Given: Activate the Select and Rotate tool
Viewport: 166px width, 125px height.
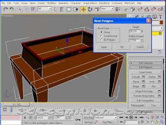Looking at the screenshot, I should 90,9.
